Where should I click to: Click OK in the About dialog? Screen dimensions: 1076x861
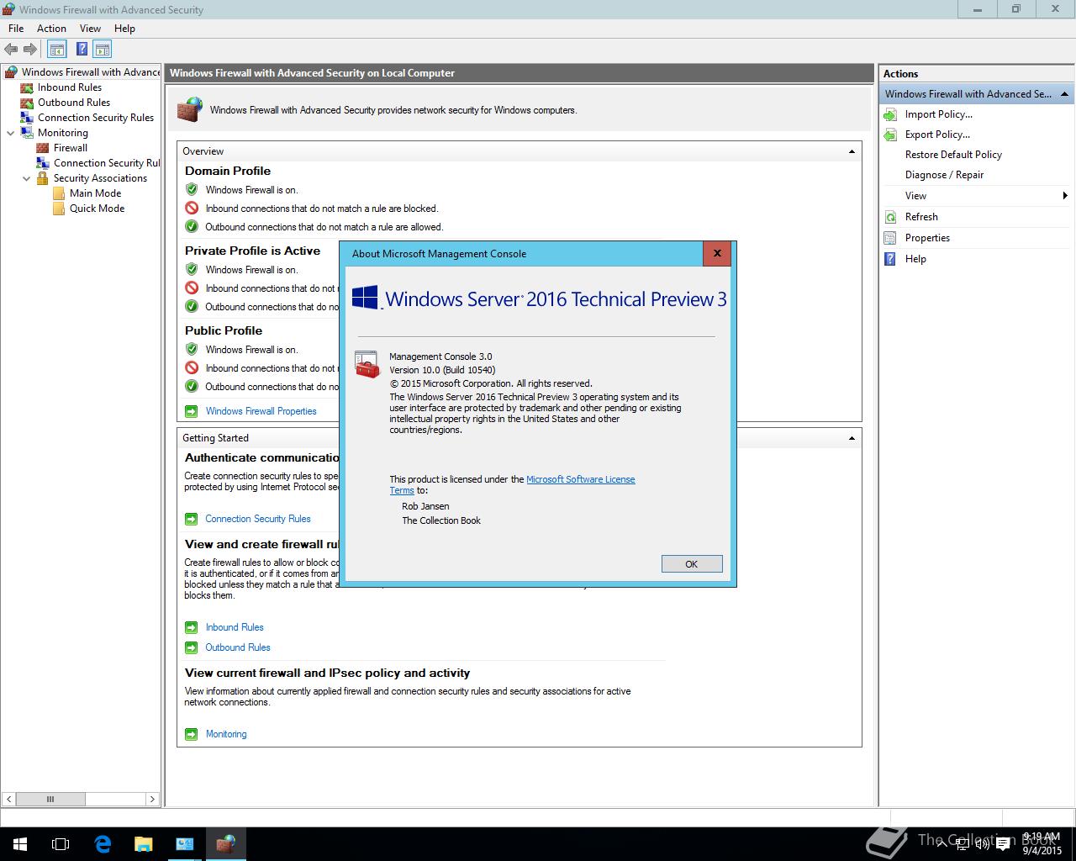[x=692, y=564]
